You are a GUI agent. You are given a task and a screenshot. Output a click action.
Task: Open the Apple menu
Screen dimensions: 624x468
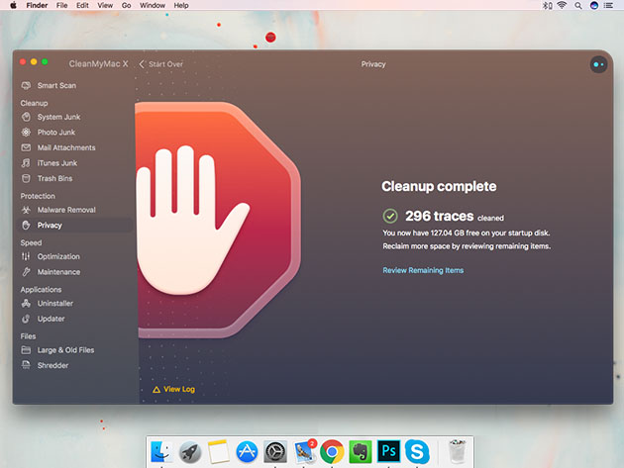pos(13,5)
